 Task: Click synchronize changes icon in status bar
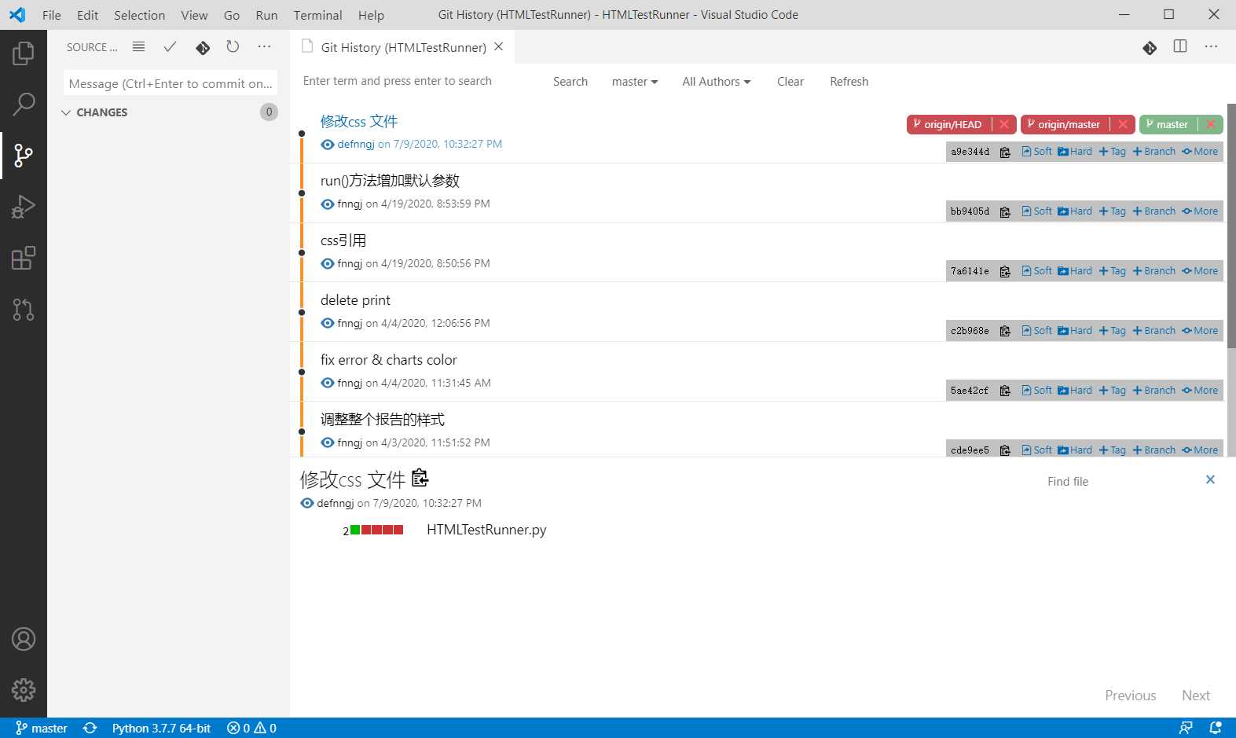90,728
